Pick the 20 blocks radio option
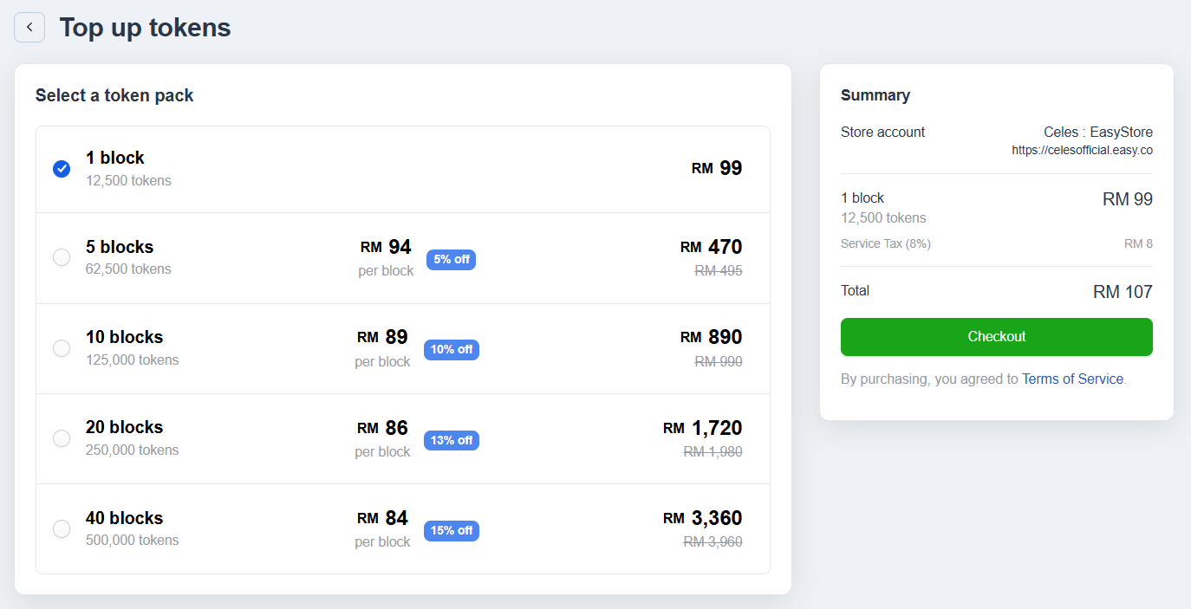 click(x=62, y=438)
